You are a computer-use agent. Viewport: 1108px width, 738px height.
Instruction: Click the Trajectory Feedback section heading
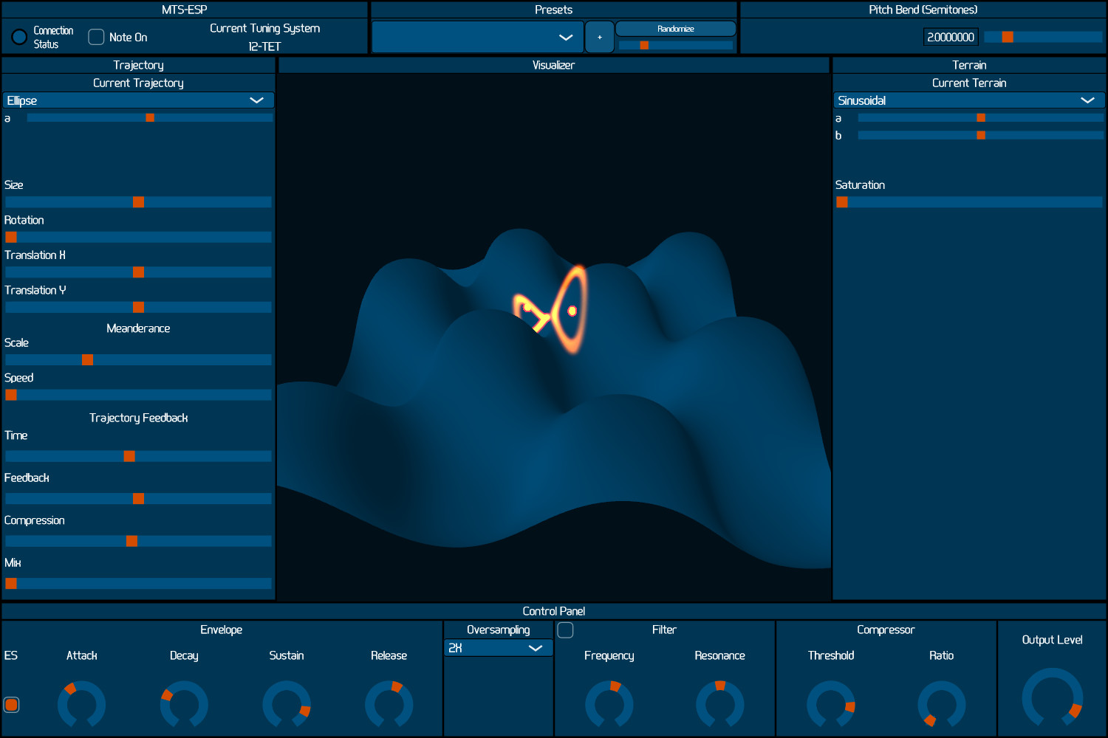pyautogui.click(x=139, y=418)
